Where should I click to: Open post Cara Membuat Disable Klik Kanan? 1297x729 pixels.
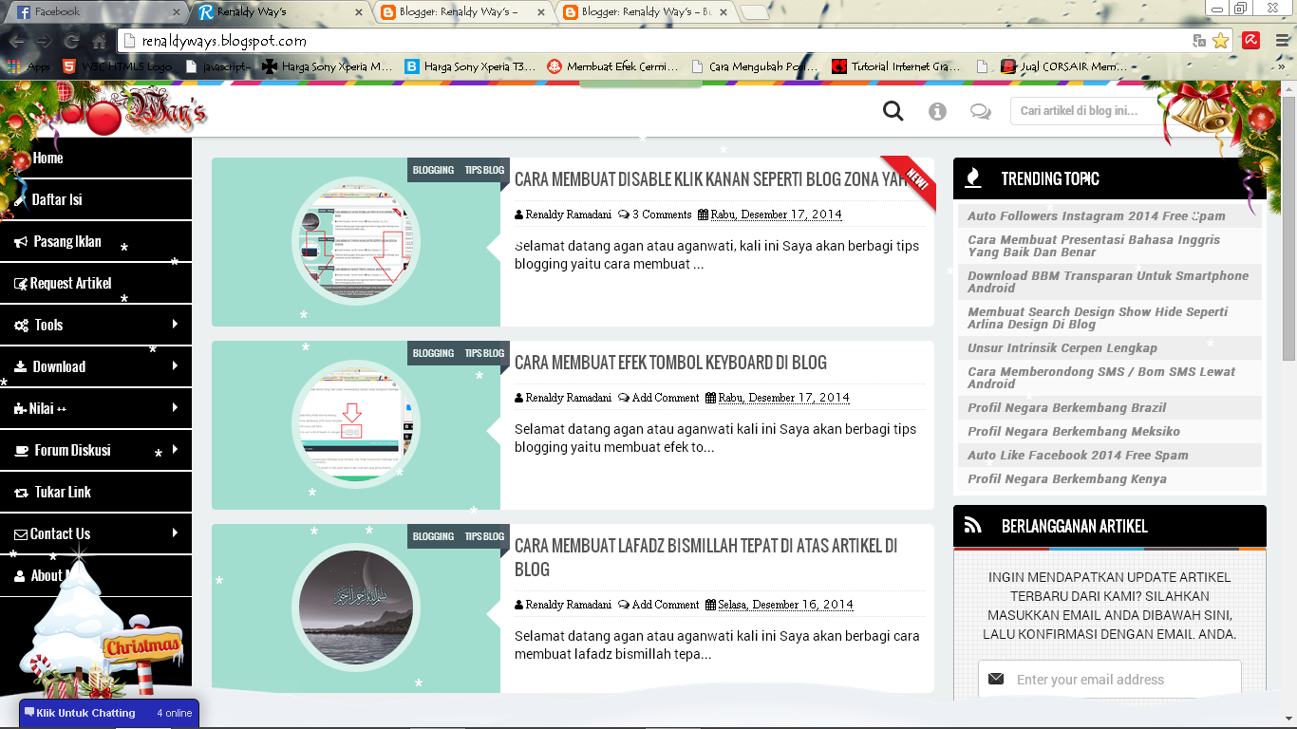click(710, 179)
